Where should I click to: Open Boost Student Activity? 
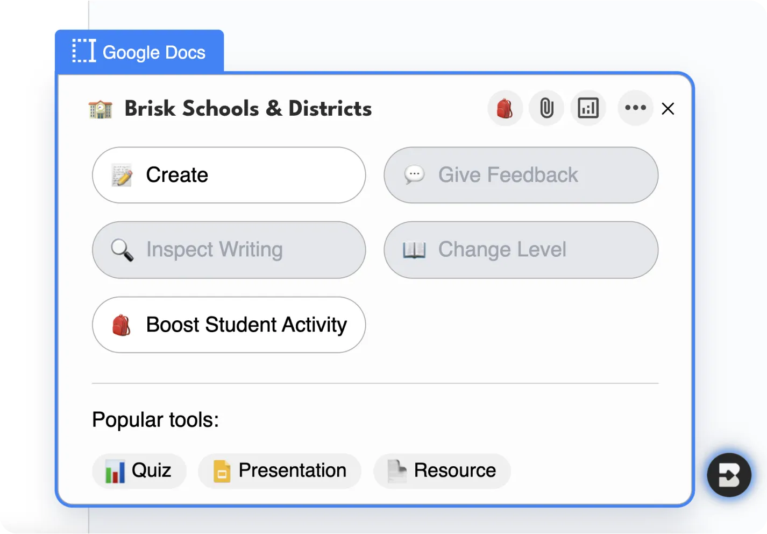[229, 325]
